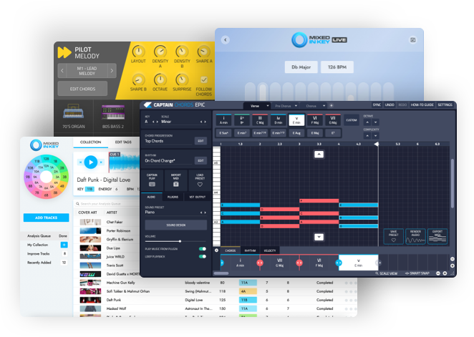
Task: Open How-To Guide
Action: [x=422, y=104]
